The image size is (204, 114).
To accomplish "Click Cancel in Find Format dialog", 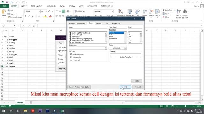I will pos(138,87).
